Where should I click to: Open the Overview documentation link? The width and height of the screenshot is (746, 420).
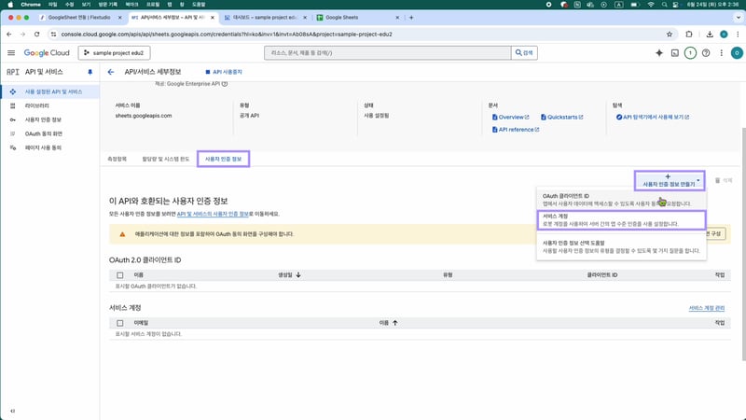pyautogui.click(x=510, y=118)
